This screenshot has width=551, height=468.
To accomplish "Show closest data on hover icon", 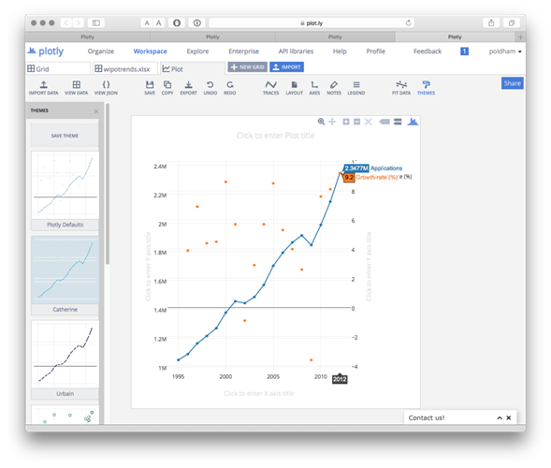I will tap(384, 122).
